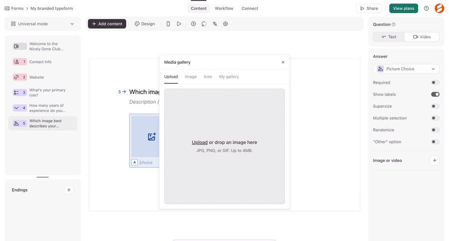The width and height of the screenshot is (449, 241).
Task: Click the question Description field
Action: point(144,102)
